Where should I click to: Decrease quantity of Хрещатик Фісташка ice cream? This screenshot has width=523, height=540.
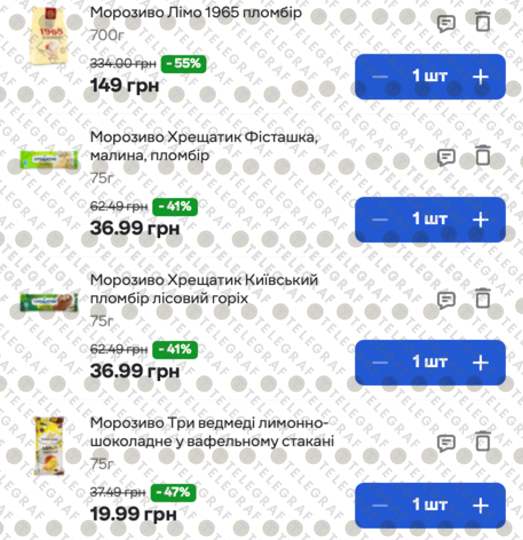coord(380,219)
